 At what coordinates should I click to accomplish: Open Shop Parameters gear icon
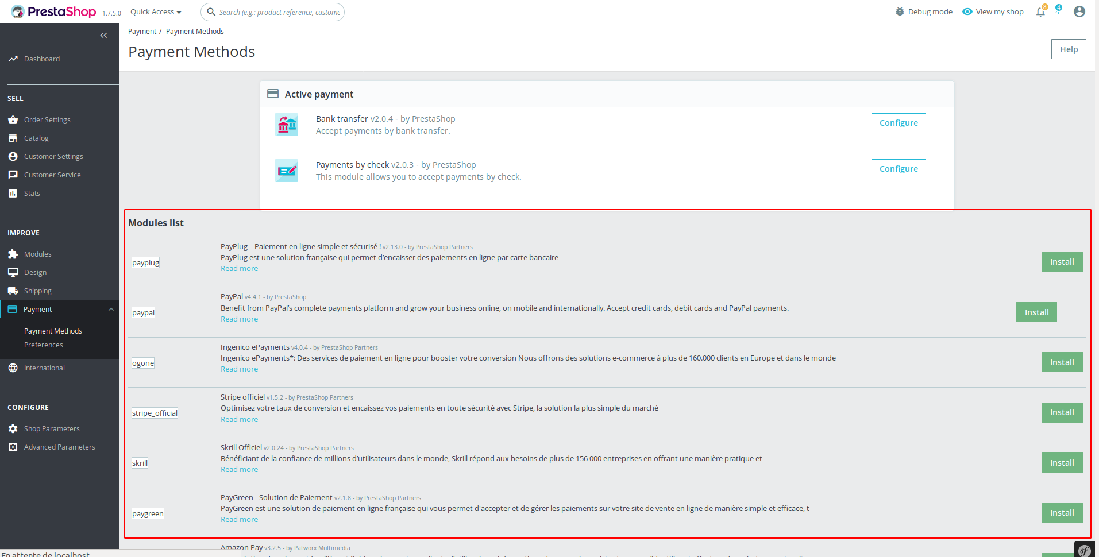tap(13, 429)
